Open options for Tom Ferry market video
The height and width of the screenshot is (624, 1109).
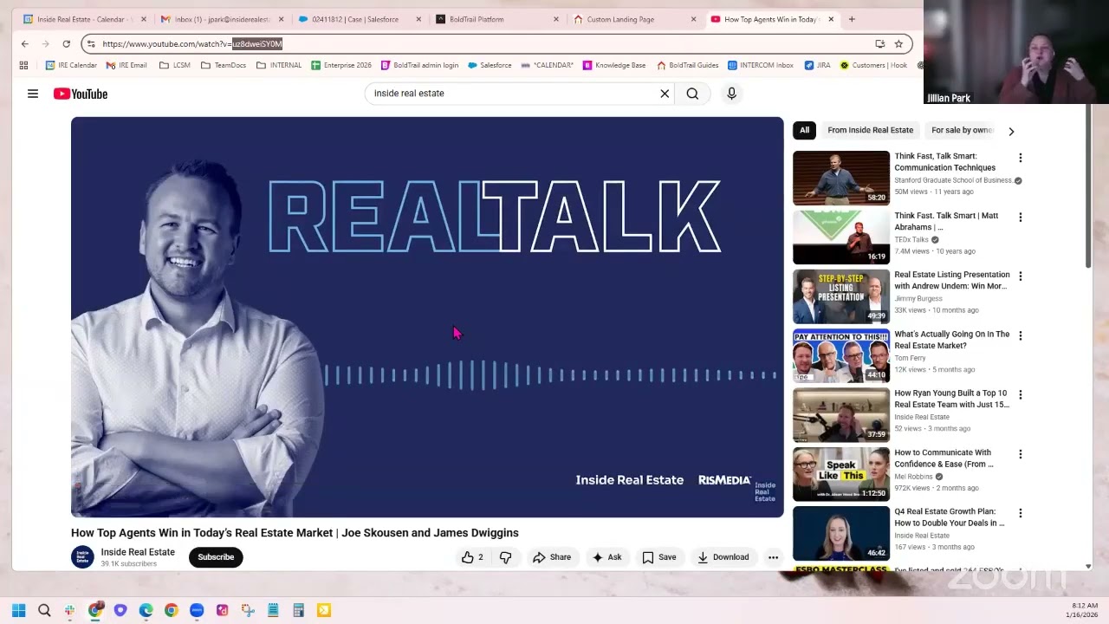[1020, 335]
